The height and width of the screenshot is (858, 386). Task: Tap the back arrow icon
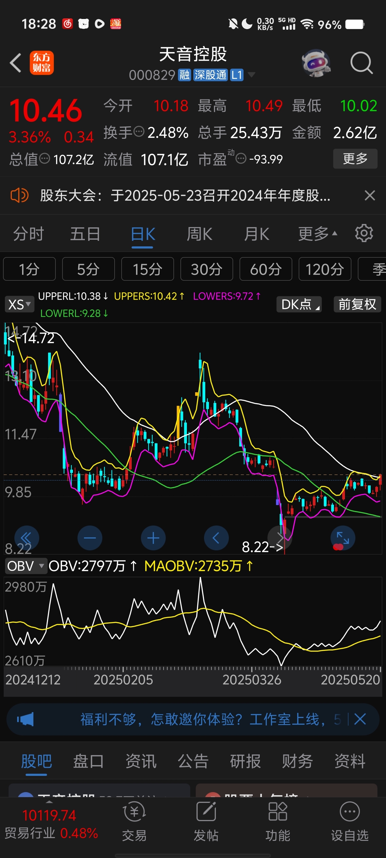click(x=15, y=63)
